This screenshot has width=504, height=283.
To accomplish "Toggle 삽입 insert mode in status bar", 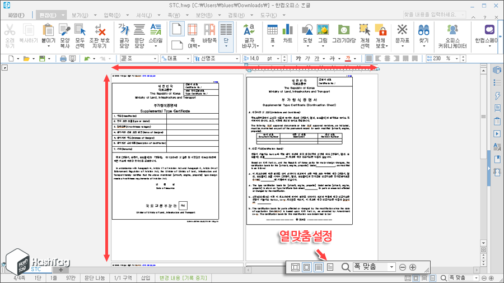I will tap(145, 278).
